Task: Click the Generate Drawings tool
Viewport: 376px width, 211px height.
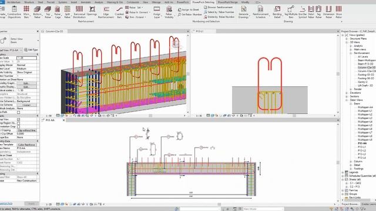Action: click(x=243, y=12)
